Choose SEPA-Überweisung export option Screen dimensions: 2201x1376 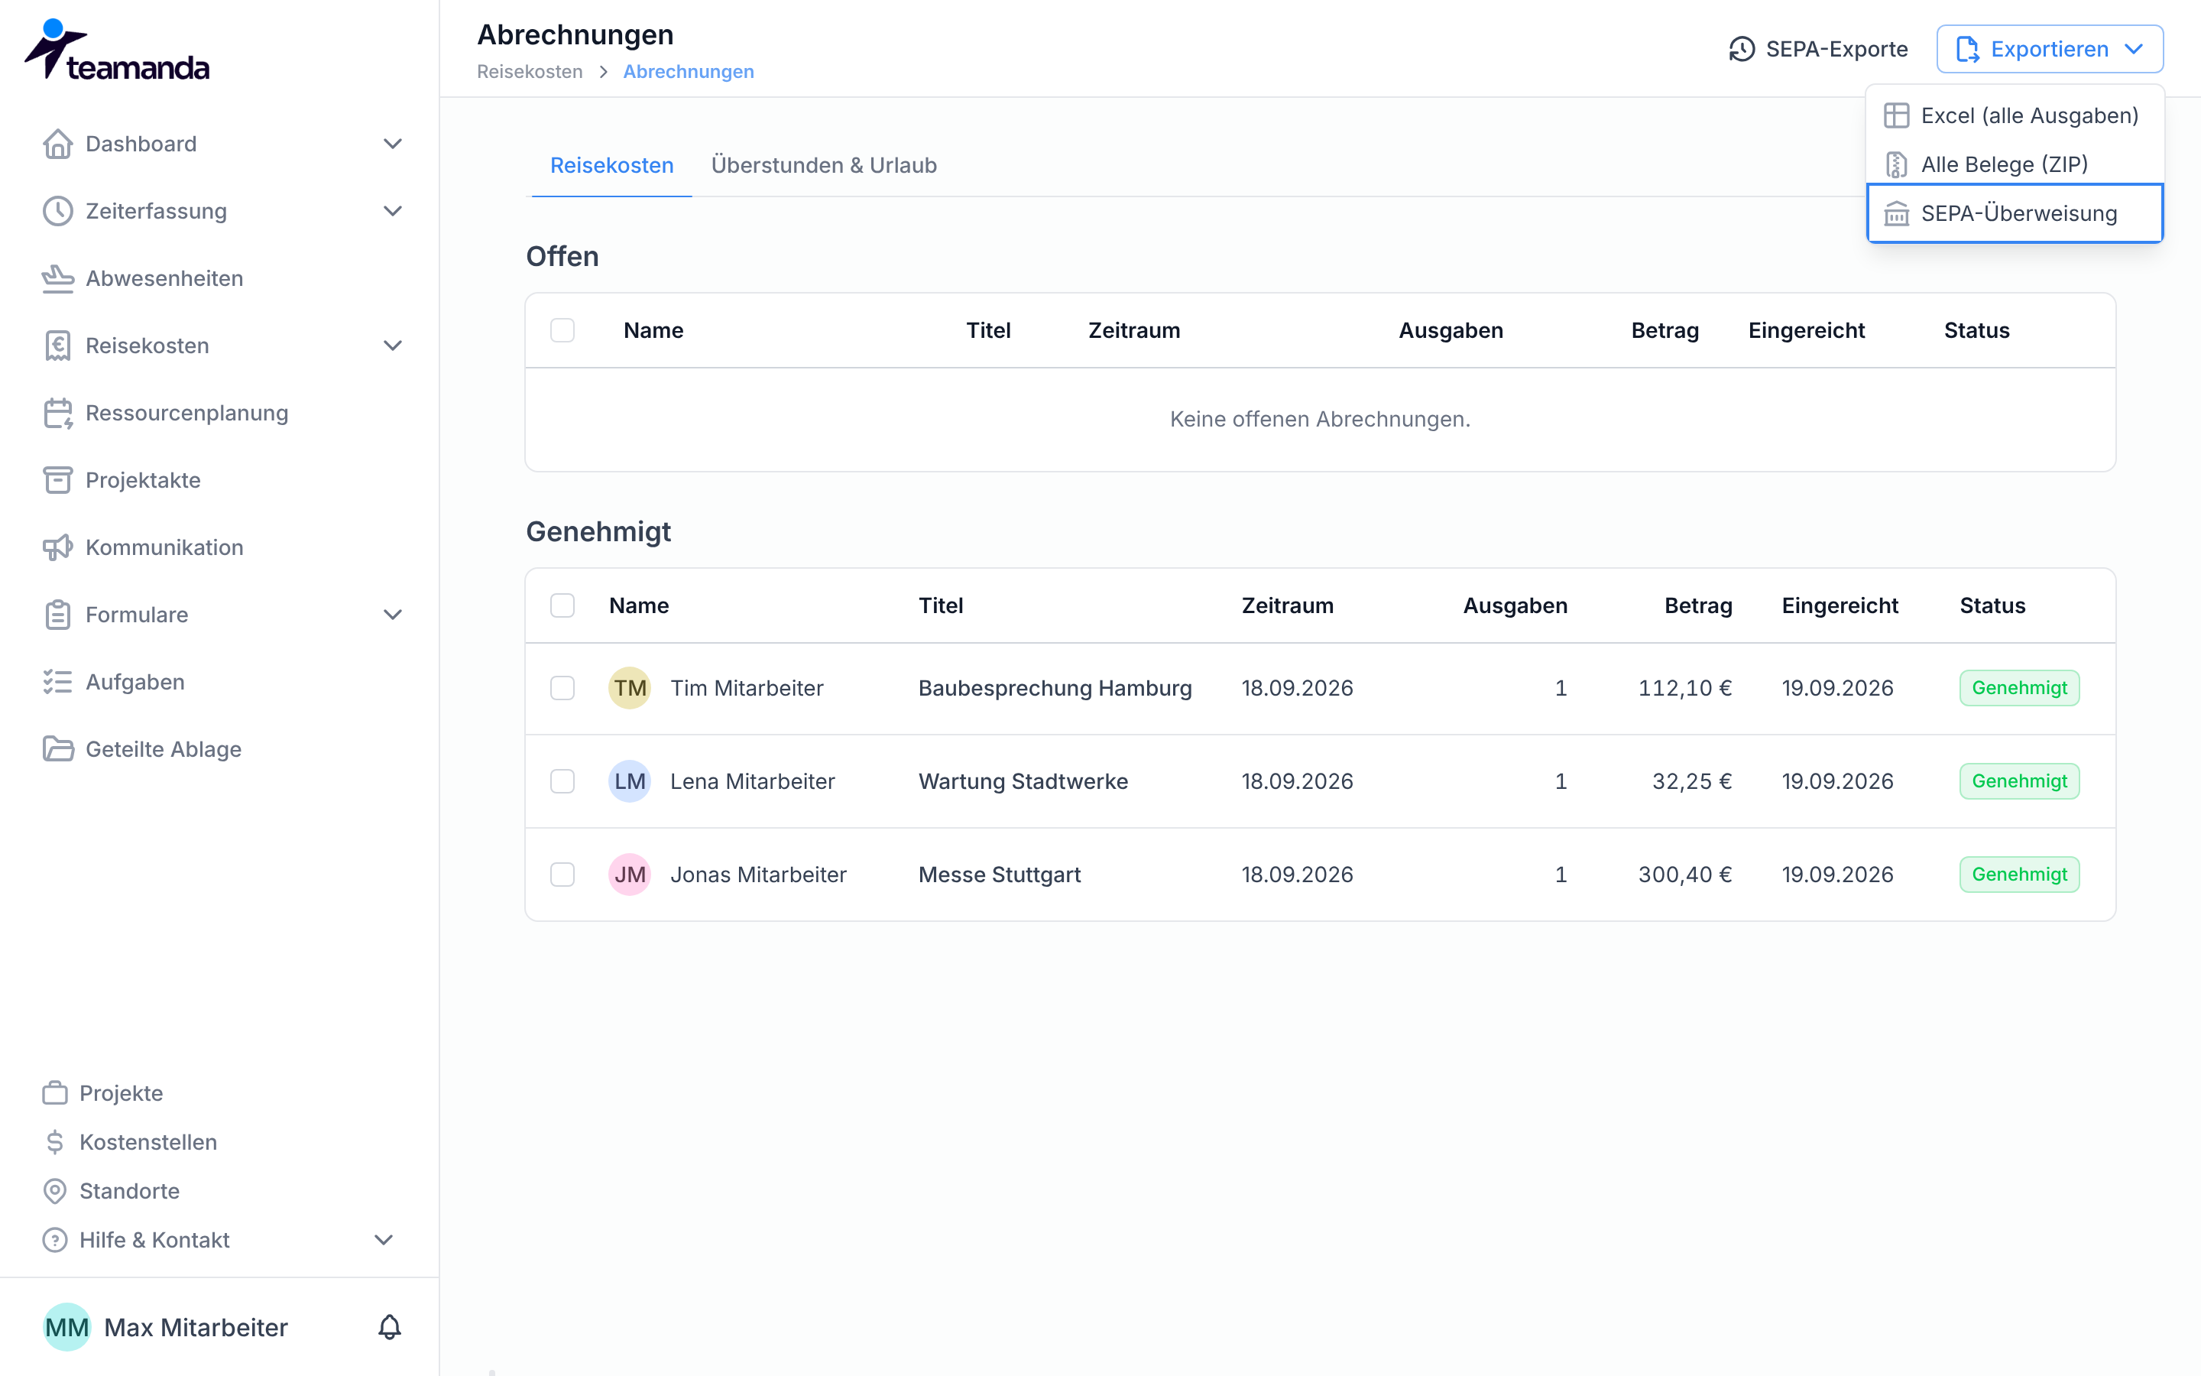pyautogui.click(x=2015, y=214)
